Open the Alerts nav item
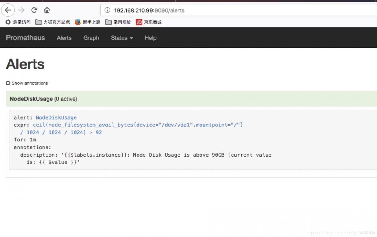 coord(64,38)
